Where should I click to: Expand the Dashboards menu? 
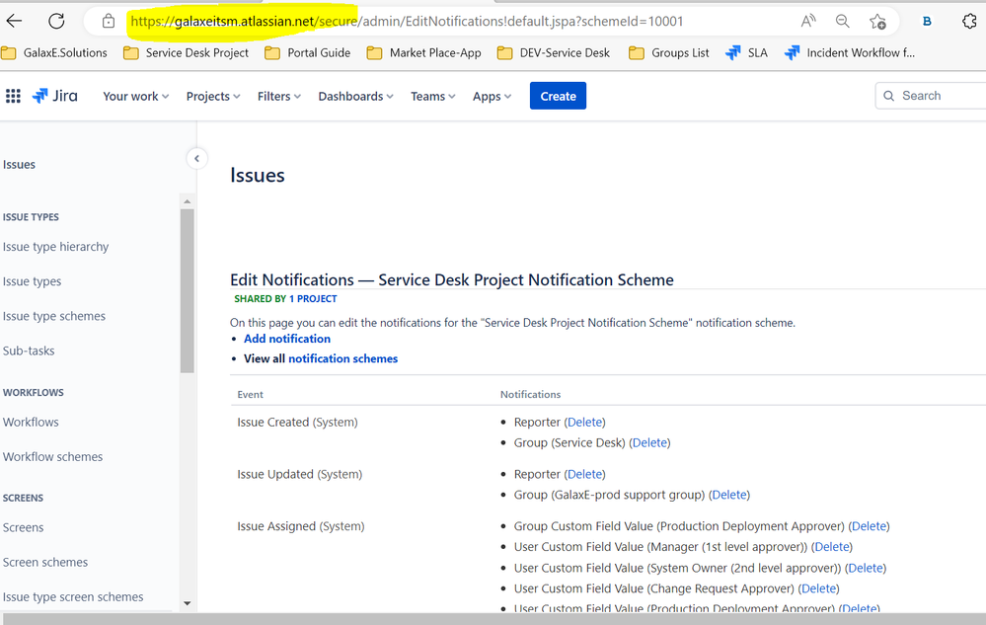[356, 96]
